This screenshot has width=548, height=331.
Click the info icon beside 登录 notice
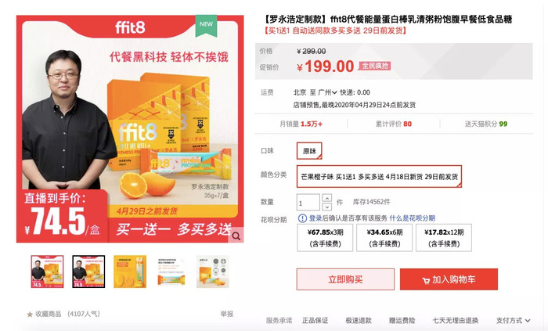click(302, 218)
